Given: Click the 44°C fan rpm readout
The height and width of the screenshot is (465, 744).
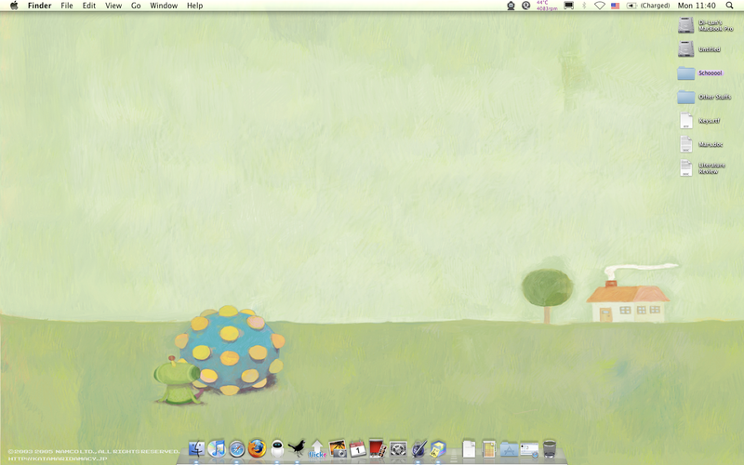Looking at the screenshot, I should [x=547, y=6].
